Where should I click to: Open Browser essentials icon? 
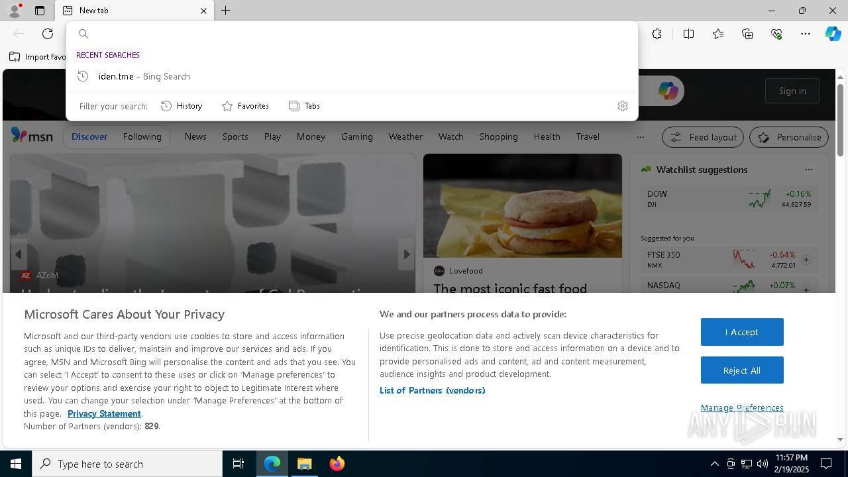tap(776, 34)
